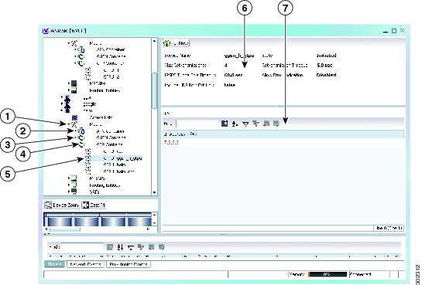Click the inventory tree vertical scrollbar thumb
This screenshot has width=422, height=285.
(154, 90)
